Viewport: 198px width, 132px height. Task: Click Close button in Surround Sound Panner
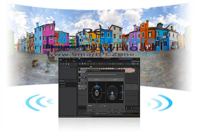pos(120,110)
